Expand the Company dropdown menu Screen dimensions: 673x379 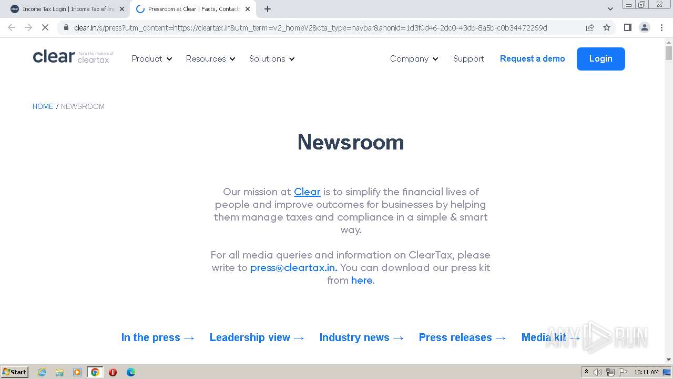pyautogui.click(x=414, y=59)
